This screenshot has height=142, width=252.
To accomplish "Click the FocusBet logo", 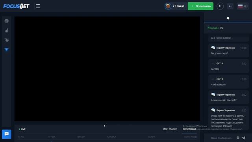I will click(x=17, y=6).
